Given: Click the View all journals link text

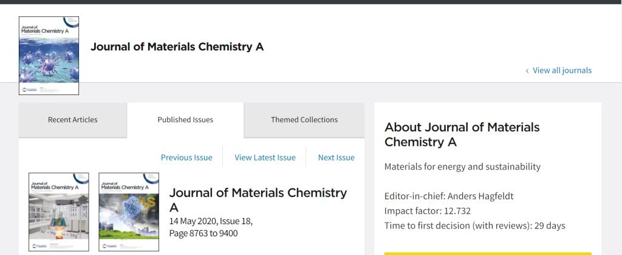Looking at the screenshot, I should 562,70.
